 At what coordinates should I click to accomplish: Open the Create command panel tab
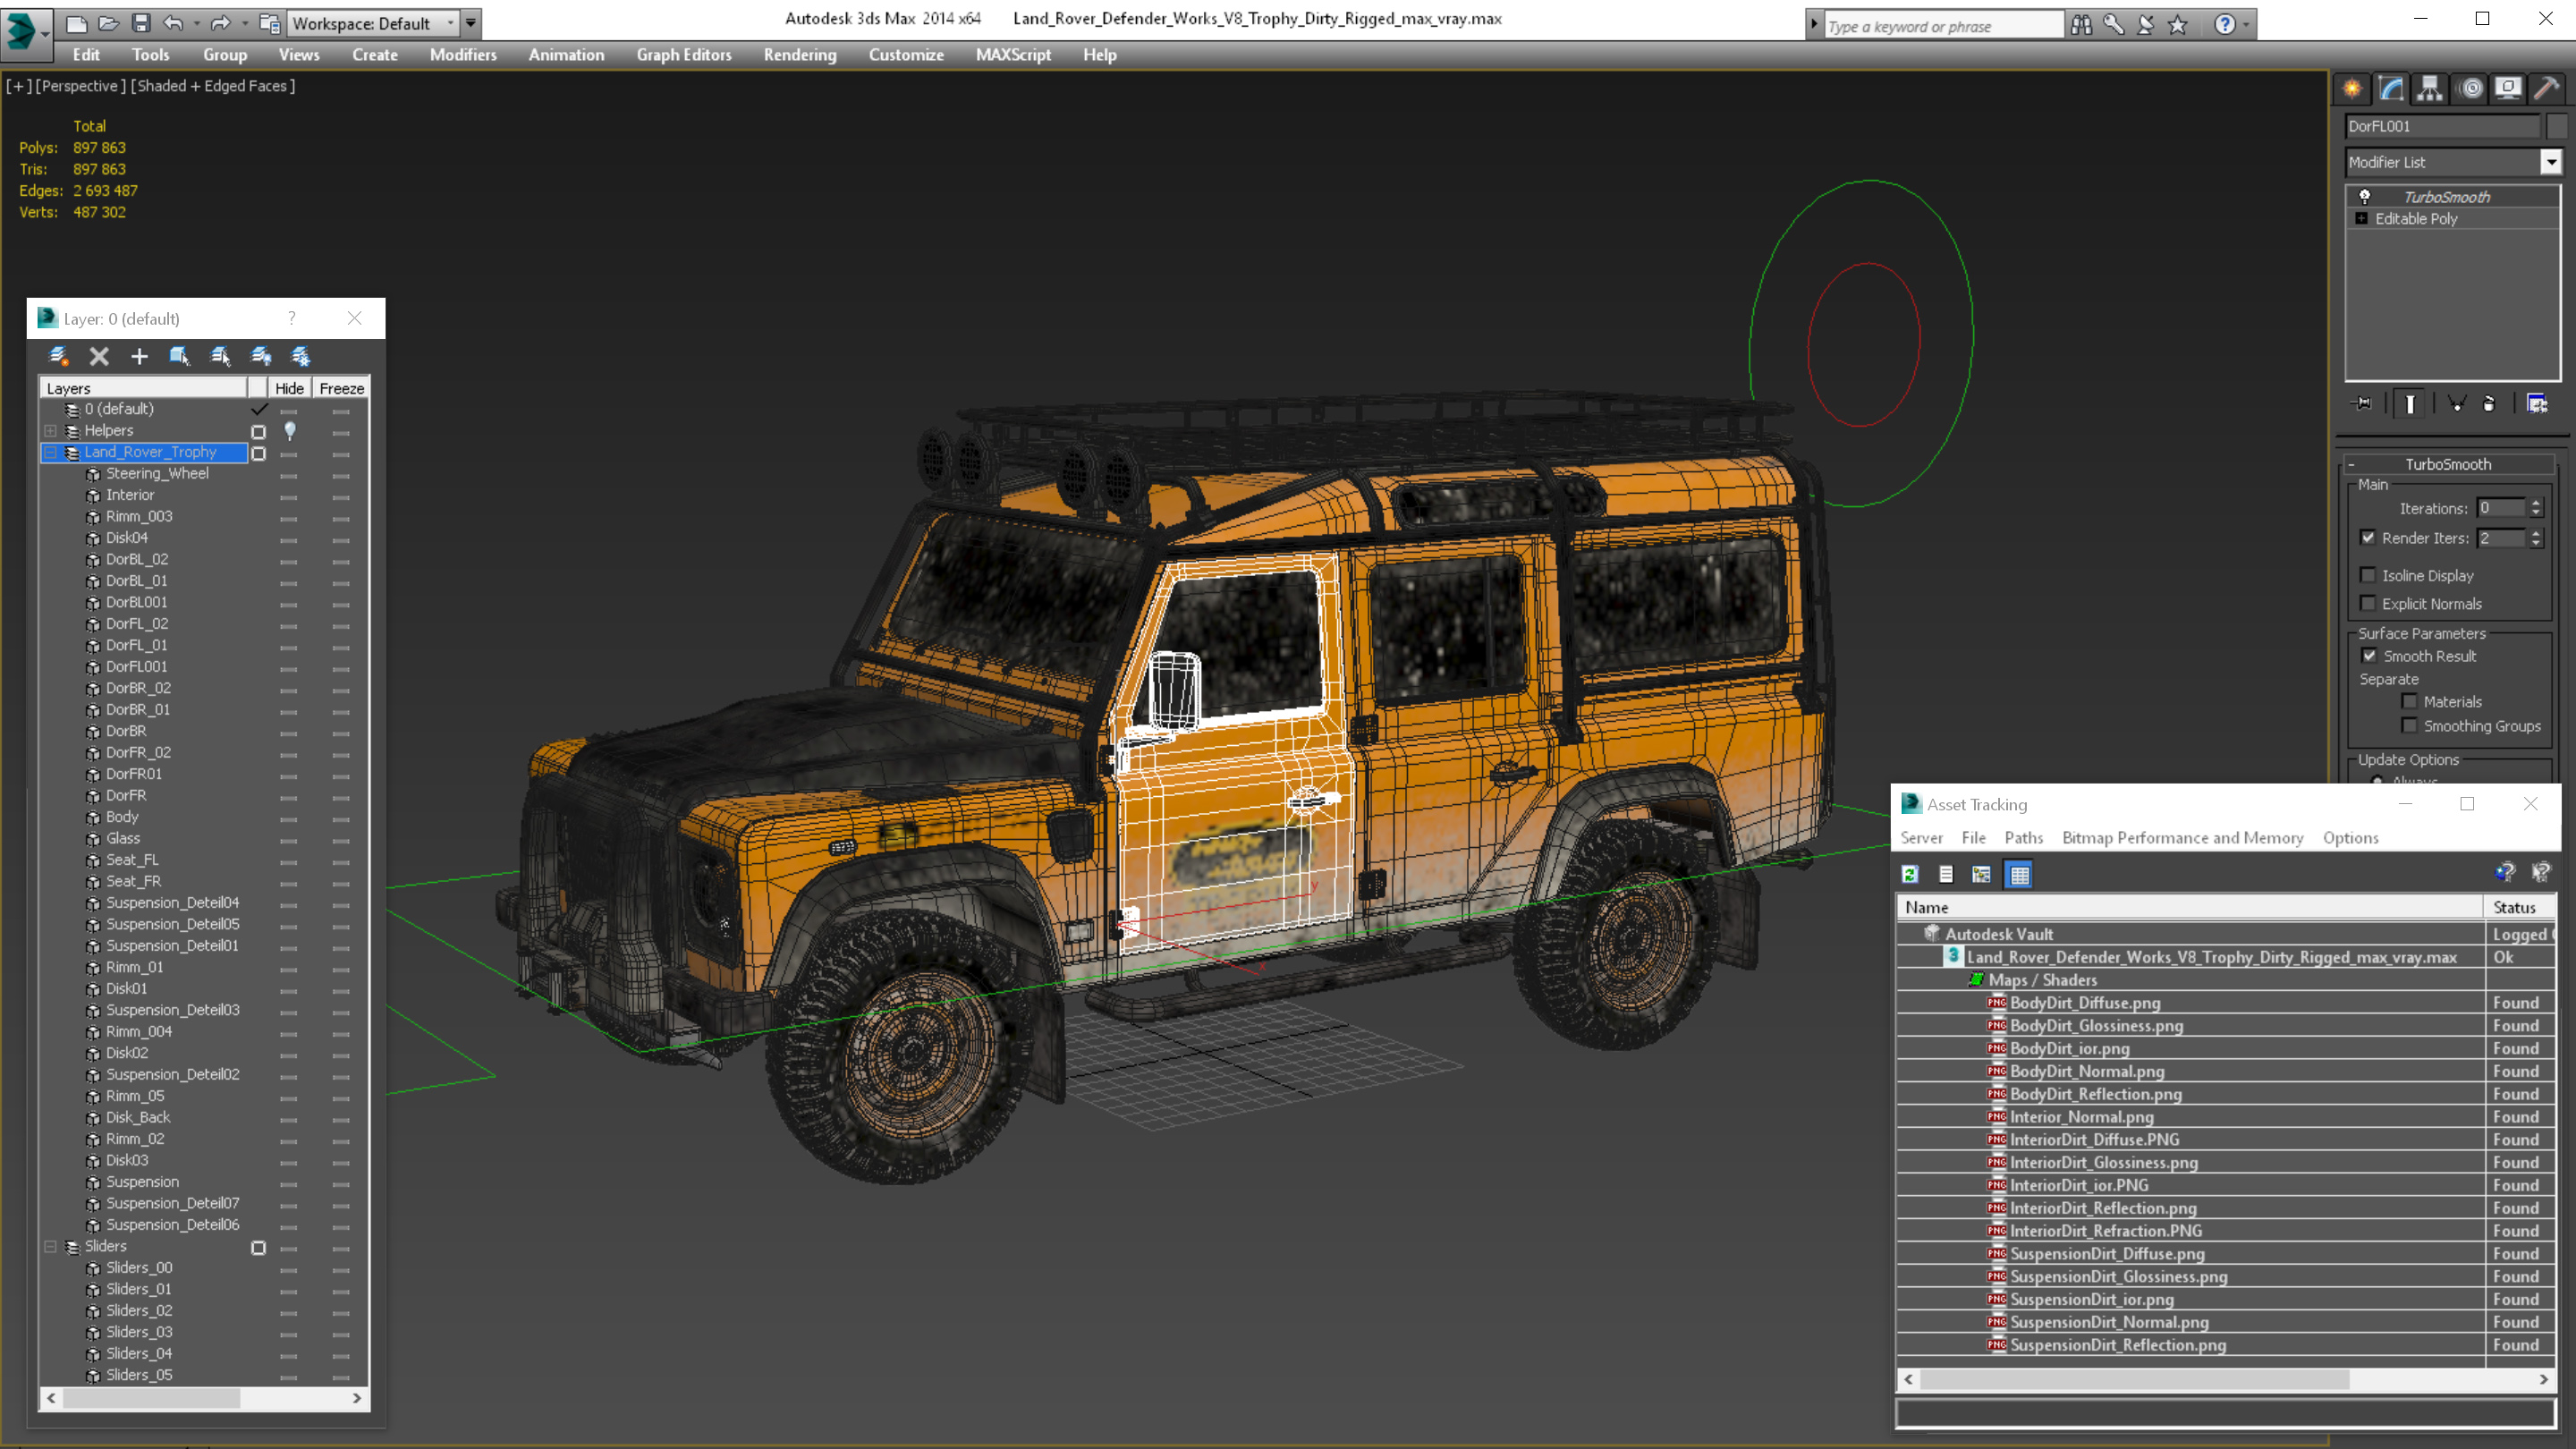(2352, 89)
